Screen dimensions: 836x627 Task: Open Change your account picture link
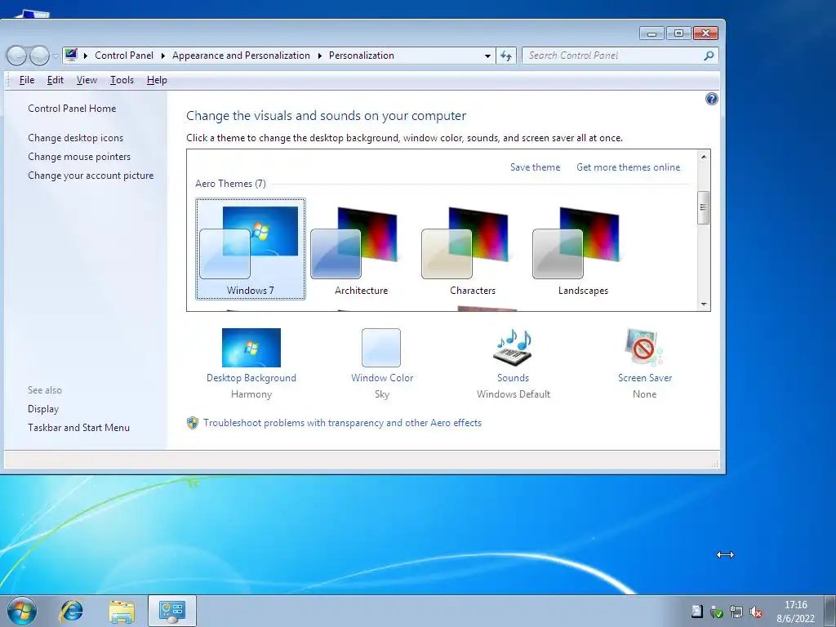pyautogui.click(x=91, y=176)
